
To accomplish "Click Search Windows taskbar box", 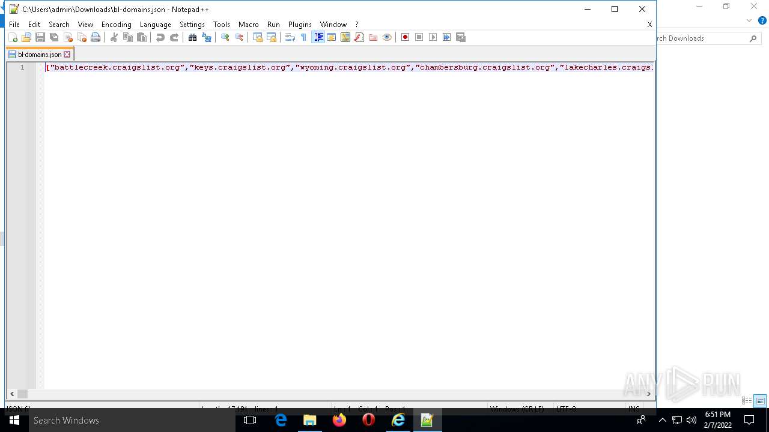I will pos(132,420).
